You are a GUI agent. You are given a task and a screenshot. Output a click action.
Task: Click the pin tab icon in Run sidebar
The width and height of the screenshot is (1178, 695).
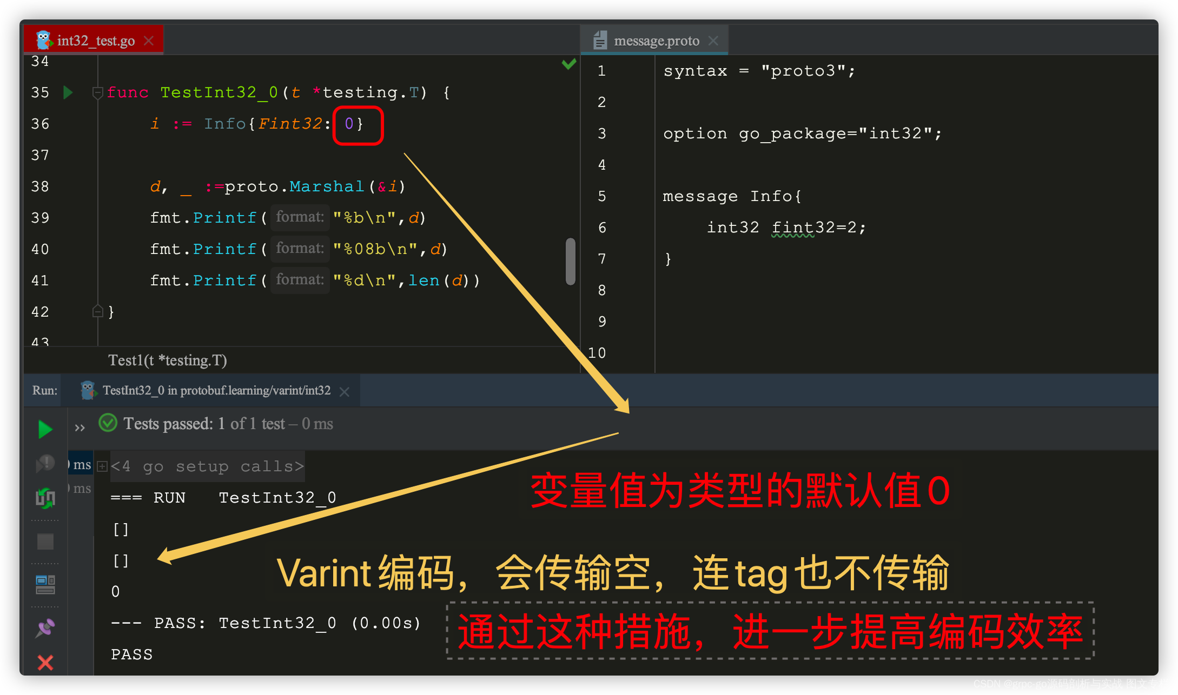click(x=45, y=627)
